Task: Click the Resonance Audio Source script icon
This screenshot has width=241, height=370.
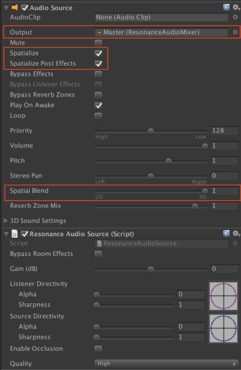Action: tap(15, 234)
